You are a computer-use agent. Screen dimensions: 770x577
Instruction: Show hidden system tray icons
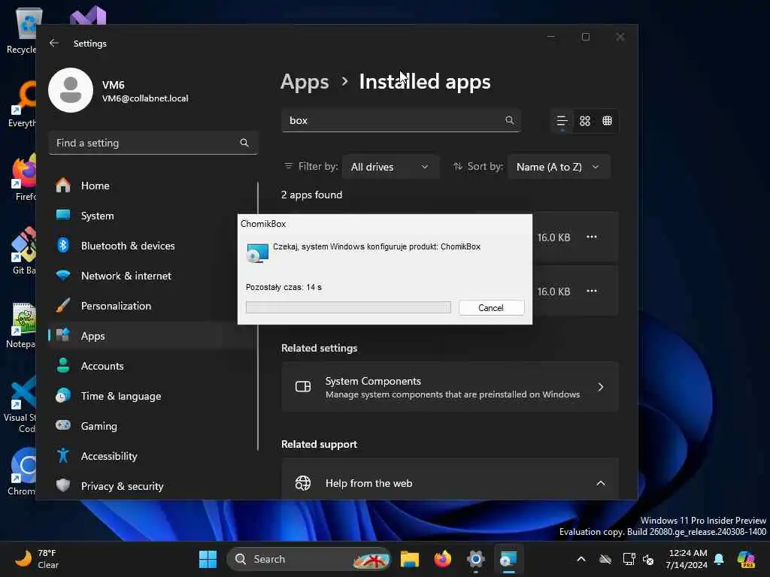click(581, 559)
